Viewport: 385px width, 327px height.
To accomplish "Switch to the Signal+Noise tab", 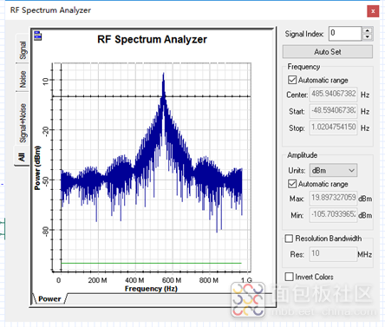I will (x=23, y=122).
